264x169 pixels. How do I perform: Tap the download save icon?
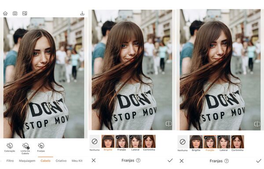click(x=82, y=13)
